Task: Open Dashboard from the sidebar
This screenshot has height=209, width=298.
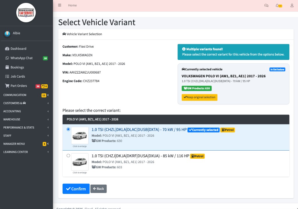Action: (26, 49)
